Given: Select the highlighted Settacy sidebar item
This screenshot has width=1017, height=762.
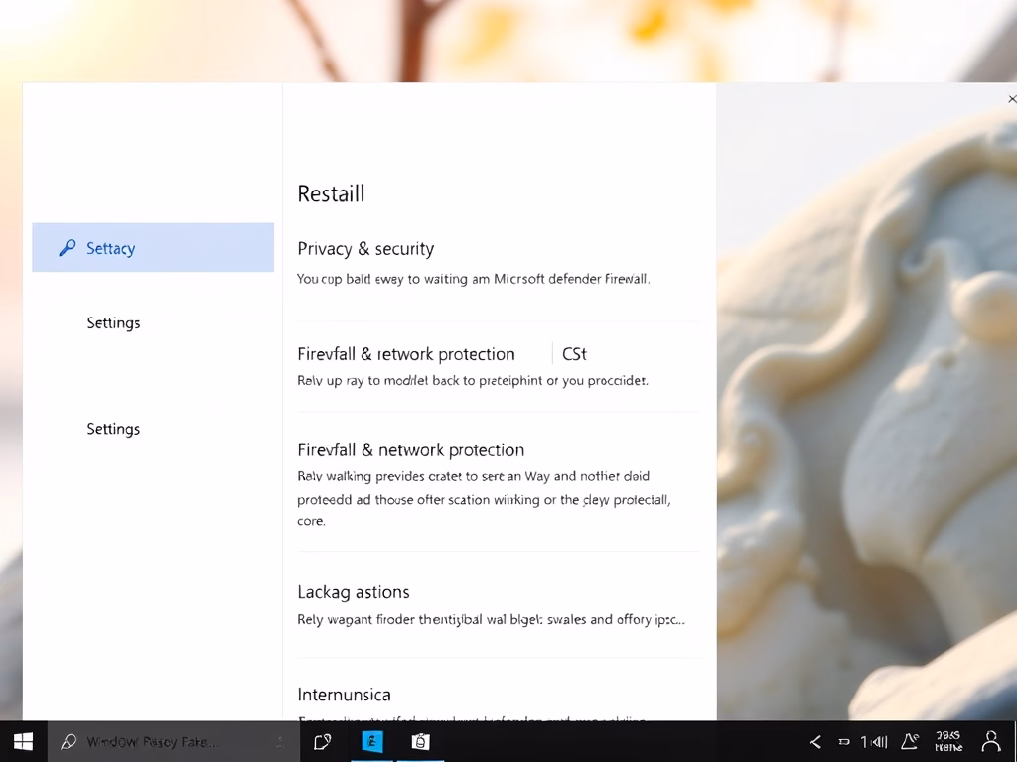Looking at the screenshot, I should coord(153,248).
